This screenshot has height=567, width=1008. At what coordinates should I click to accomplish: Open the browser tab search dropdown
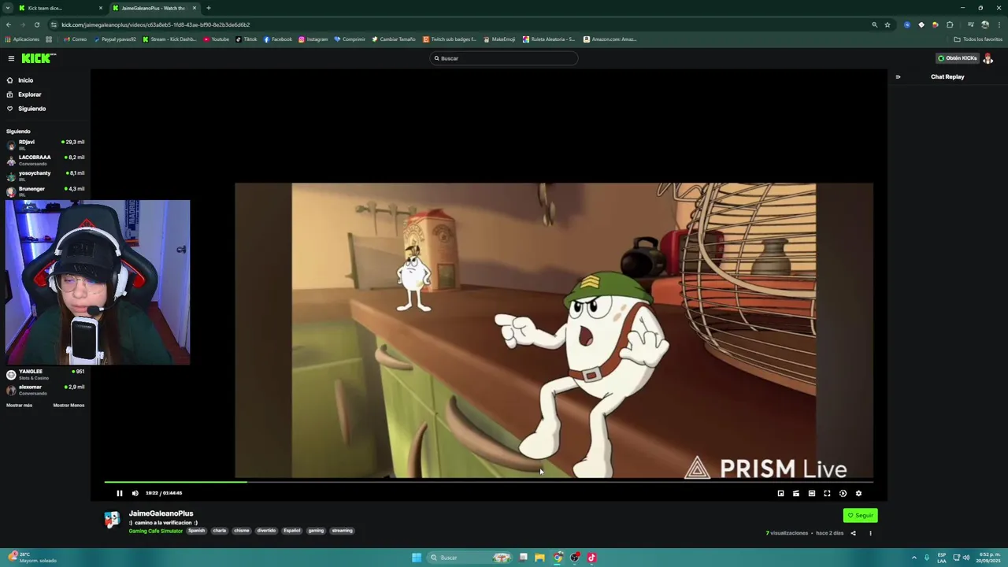[7, 8]
